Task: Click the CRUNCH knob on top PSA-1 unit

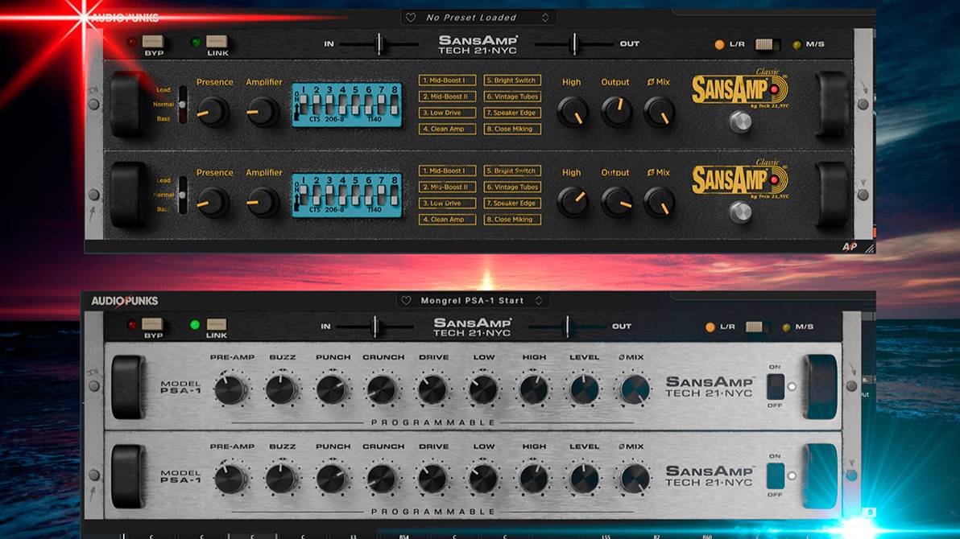Action: [382, 389]
